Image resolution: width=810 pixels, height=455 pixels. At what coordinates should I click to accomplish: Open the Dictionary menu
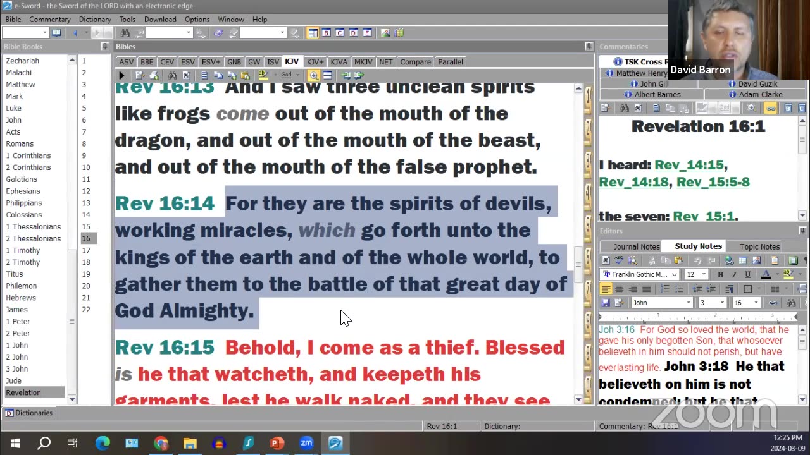click(95, 20)
